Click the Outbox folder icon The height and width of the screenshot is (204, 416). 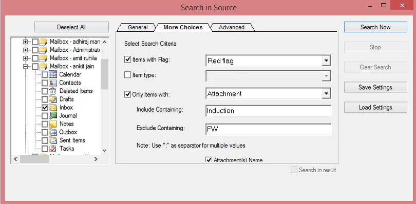coord(53,132)
